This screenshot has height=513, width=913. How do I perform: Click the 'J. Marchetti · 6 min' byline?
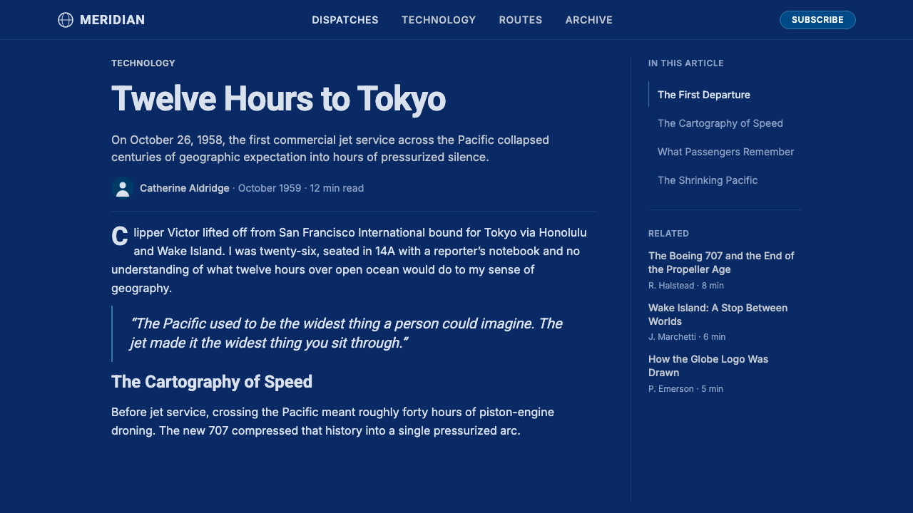[x=687, y=337]
